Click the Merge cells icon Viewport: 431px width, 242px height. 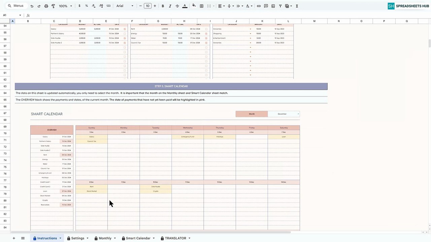[x=209, y=6]
